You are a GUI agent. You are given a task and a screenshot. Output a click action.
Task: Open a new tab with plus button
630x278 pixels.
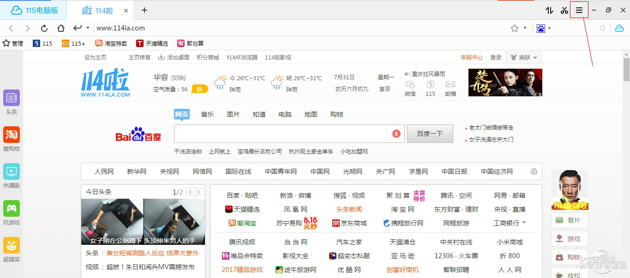coord(144,10)
